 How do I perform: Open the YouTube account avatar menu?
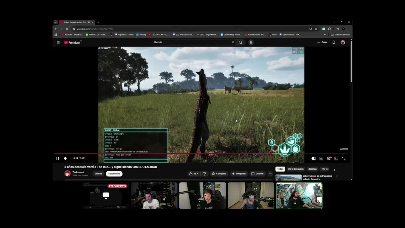pyautogui.click(x=343, y=42)
